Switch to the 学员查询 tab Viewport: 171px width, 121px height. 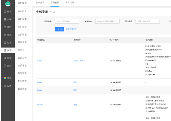pyautogui.click(x=55, y=2)
